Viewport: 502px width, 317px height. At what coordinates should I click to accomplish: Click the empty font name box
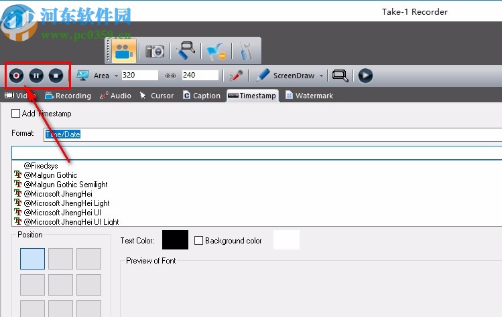(257, 152)
